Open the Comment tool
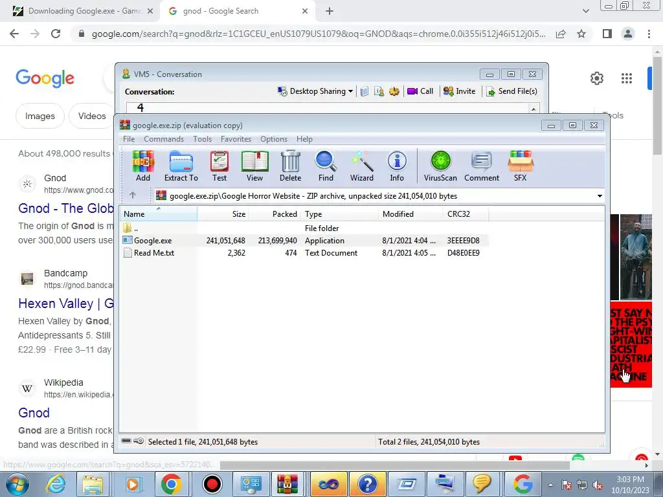Image resolution: width=663 pixels, height=497 pixels. pyautogui.click(x=482, y=166)
